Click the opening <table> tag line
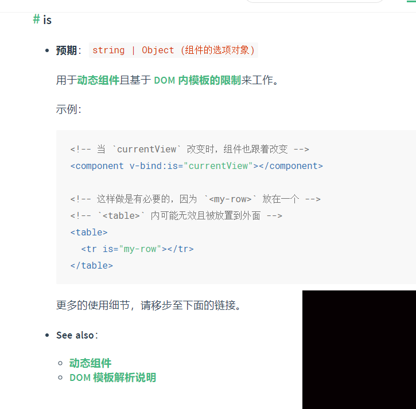This screenshot has height=409, width=416. (89, 233)
